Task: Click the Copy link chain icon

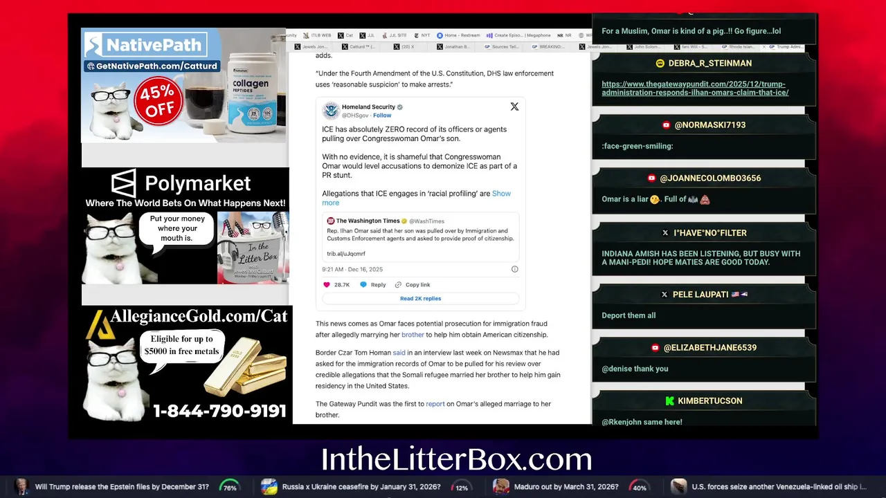Action: pos(398,285)
